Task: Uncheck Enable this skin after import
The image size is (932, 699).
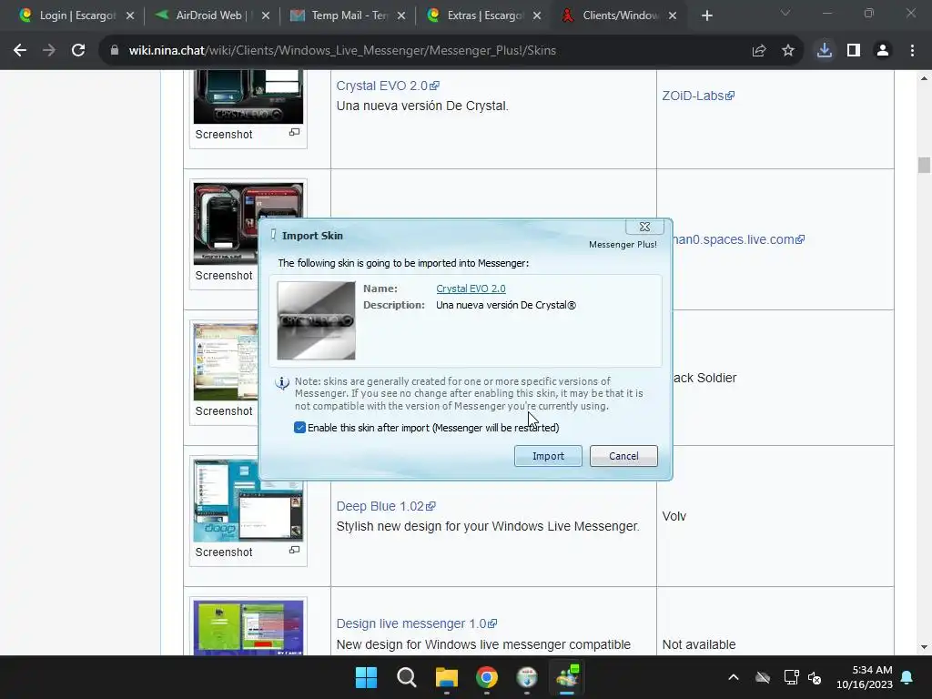Action: click(x=299, y=428)
